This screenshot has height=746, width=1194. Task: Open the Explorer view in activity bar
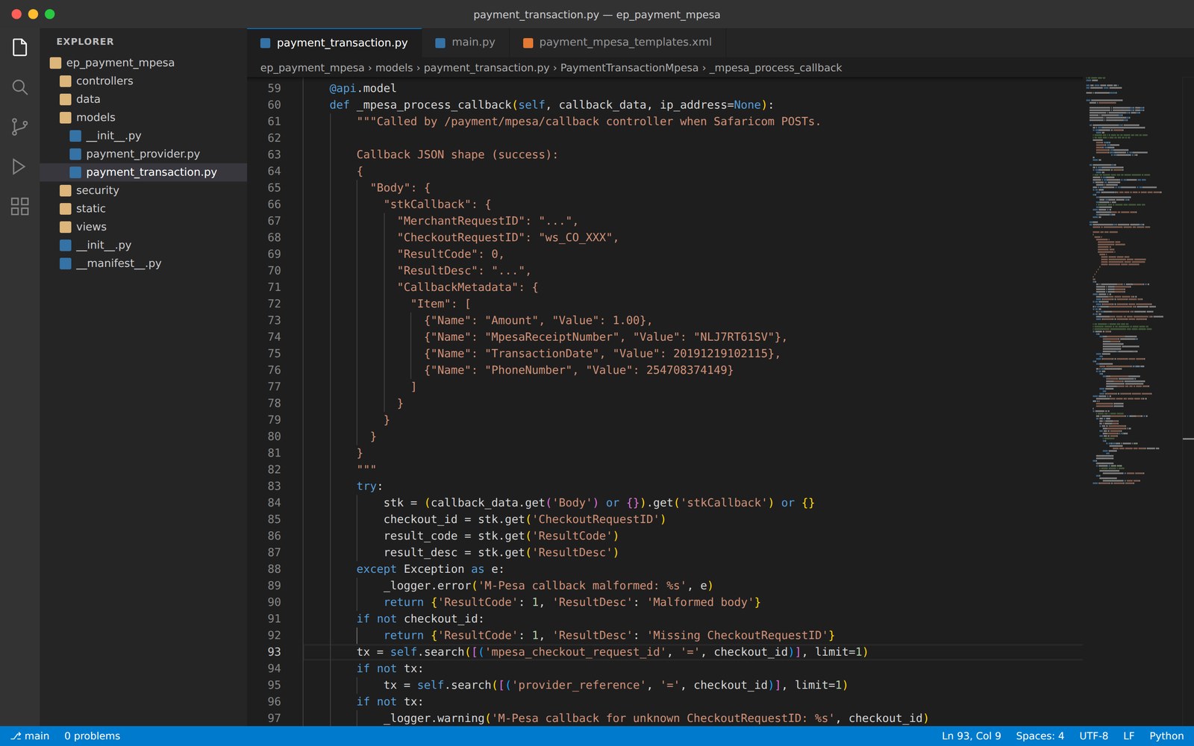click(20, 48)
